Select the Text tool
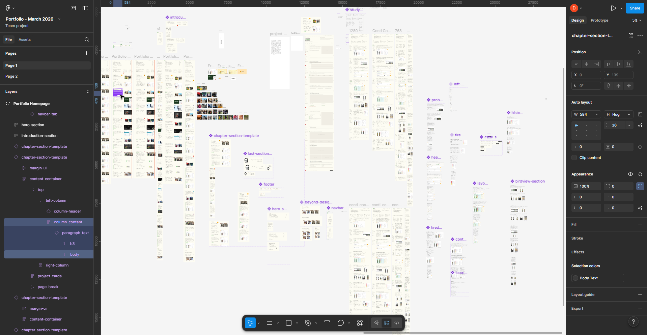The height and width of the screenshot is (335, 647). [326, 323]
